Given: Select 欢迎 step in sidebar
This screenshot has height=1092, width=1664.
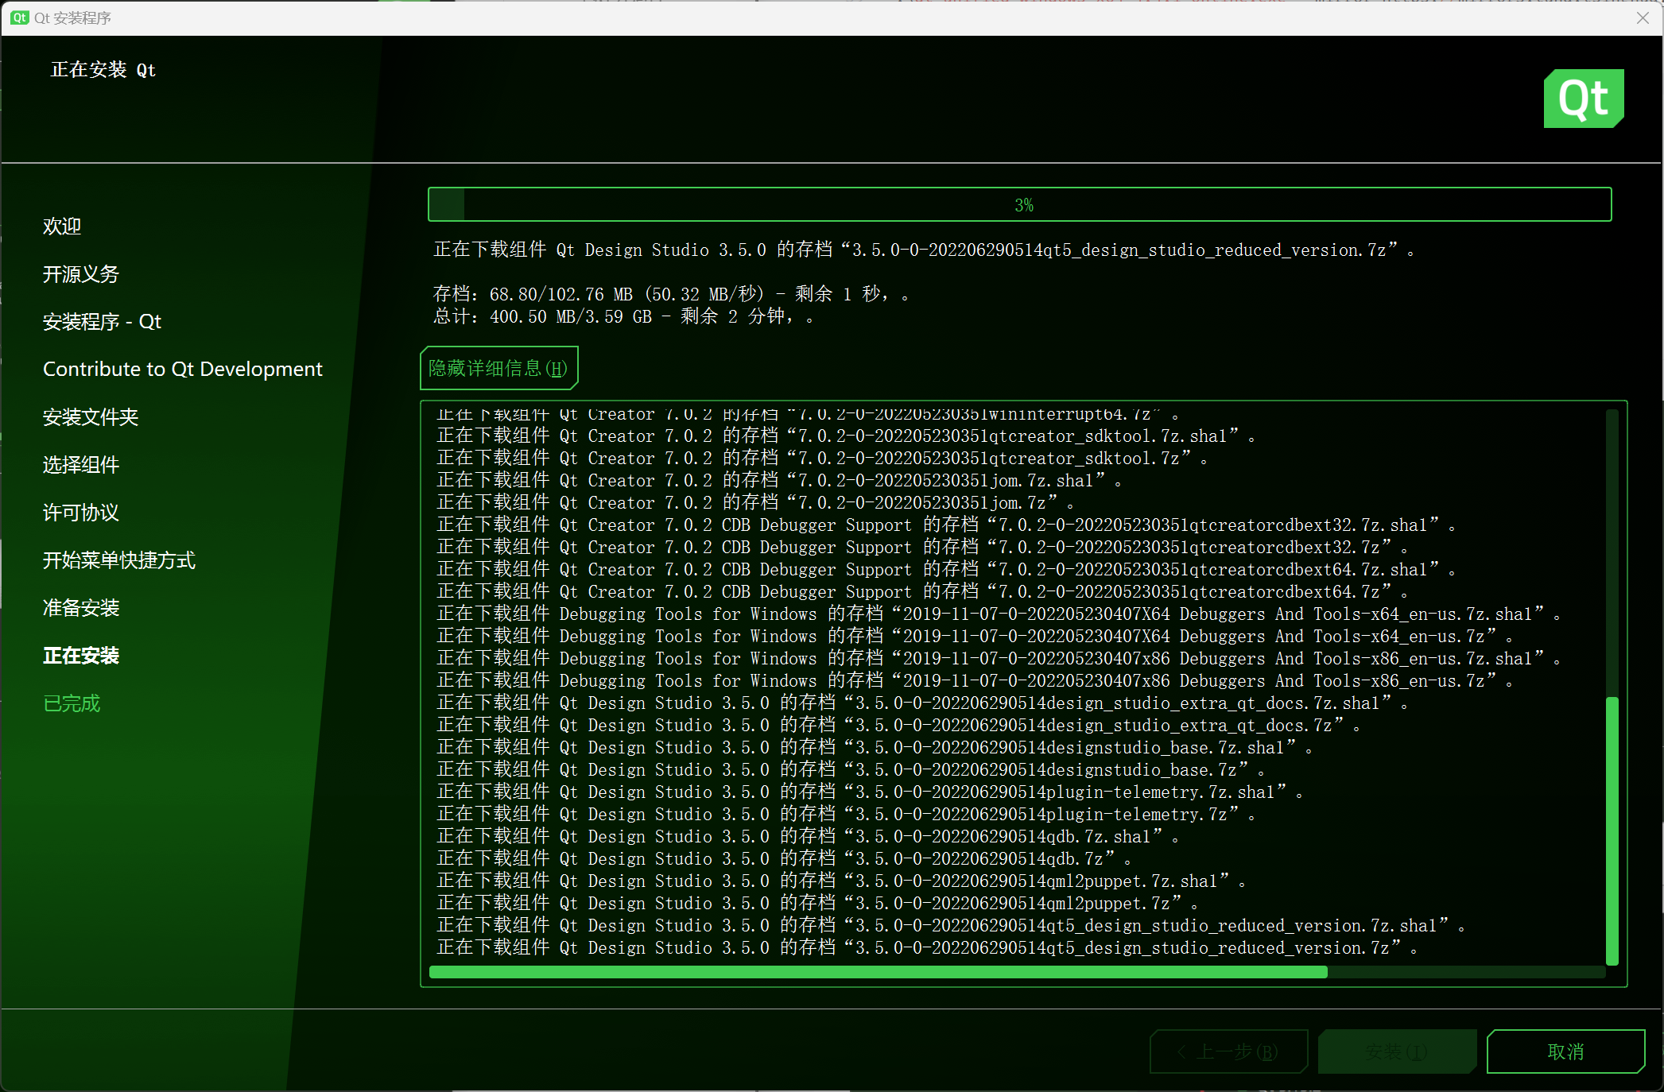Looking at the screenshot, I should (x=62, y=227).
